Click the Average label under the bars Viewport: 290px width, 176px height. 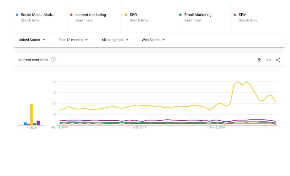32,127
